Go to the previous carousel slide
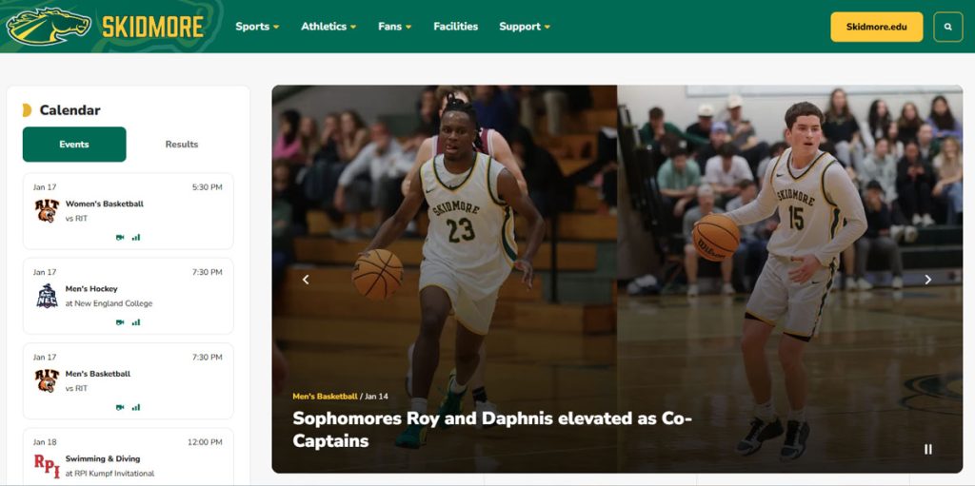 tap(306, 280)
